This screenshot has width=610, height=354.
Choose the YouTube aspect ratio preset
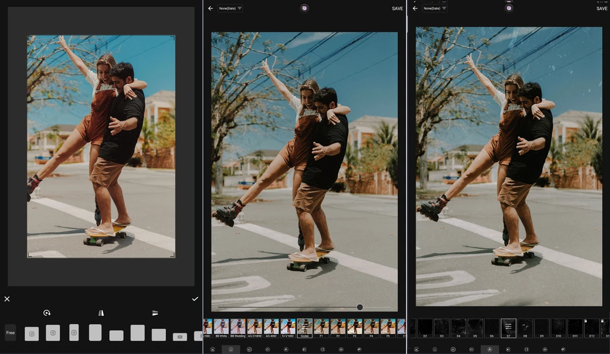click(x=179, y=336)
